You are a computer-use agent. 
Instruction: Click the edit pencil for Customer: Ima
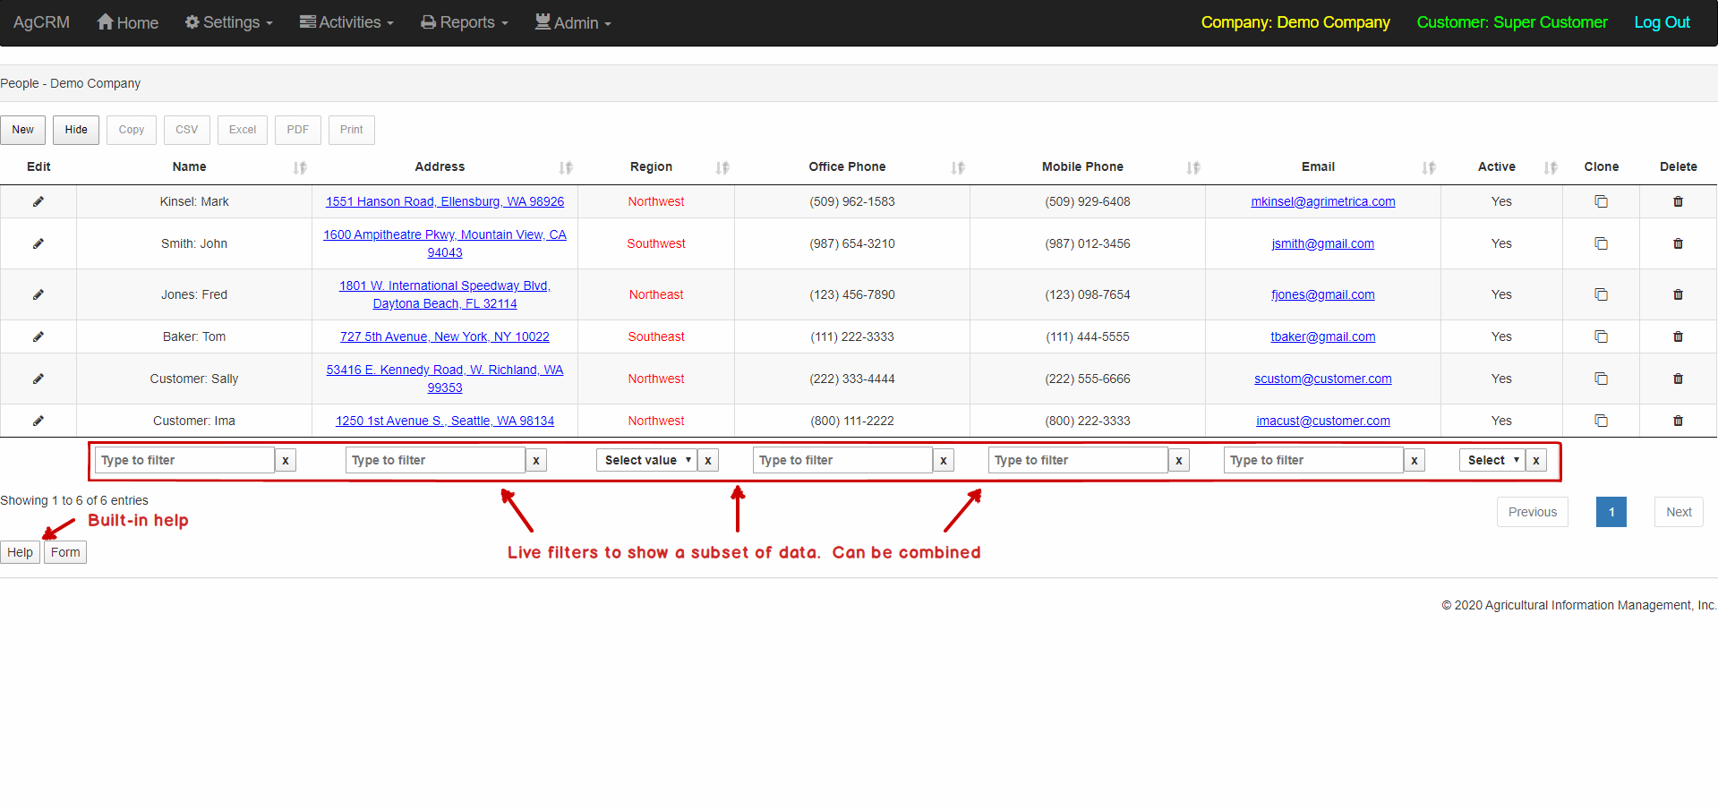tap(38, 421)
